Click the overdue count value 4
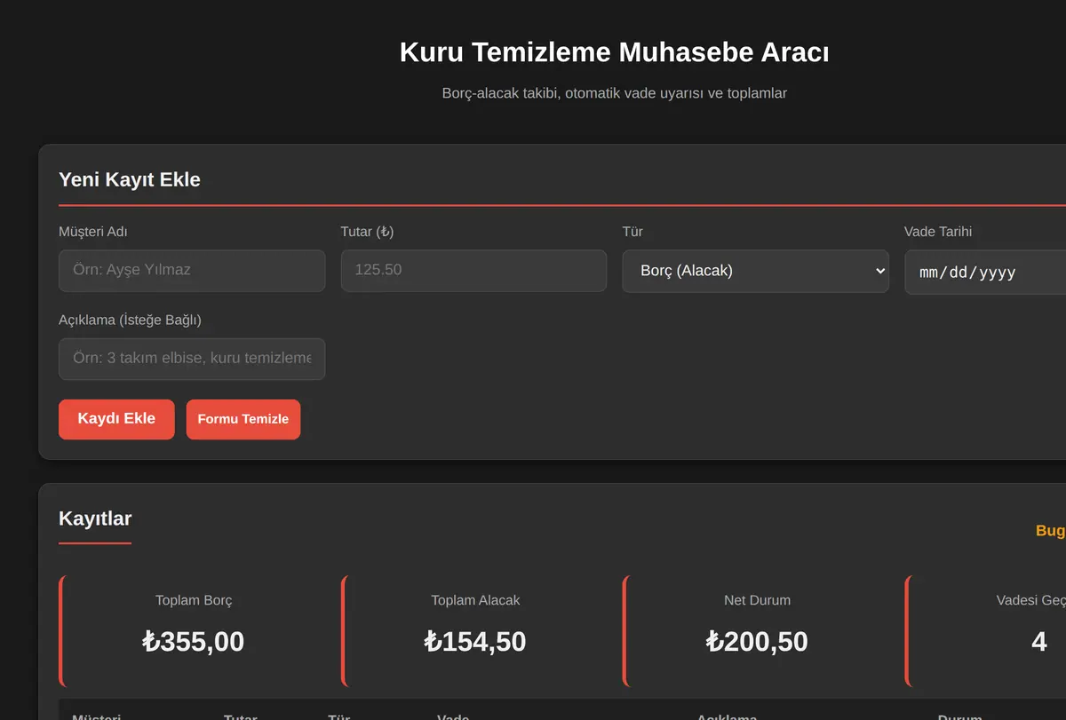Image resolution: width=1066 pixels, height=720 pixels. coord(1039,641)
